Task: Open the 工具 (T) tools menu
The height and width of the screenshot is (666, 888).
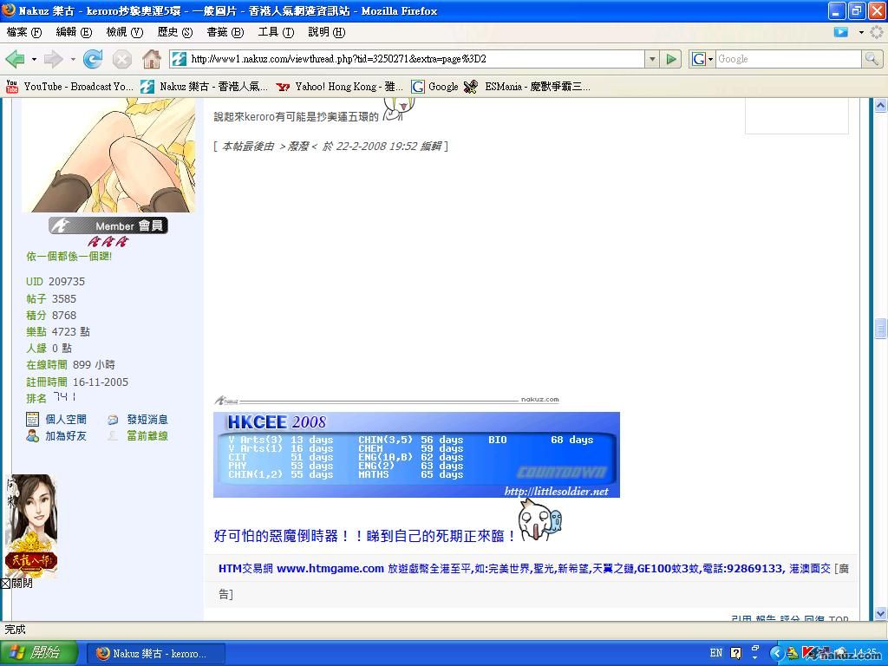Action: (x=276, y=32)
